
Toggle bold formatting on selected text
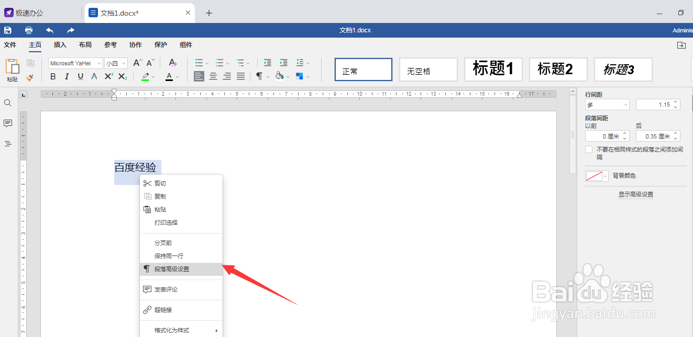(53, 76)
